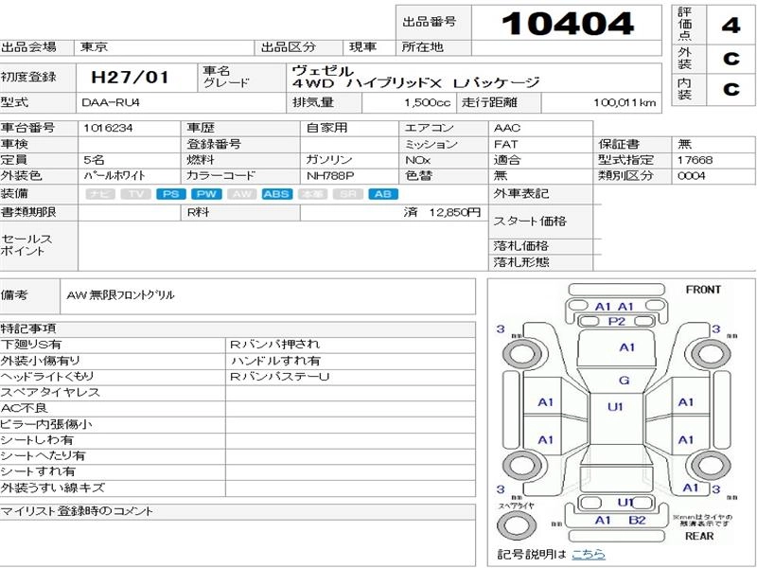Click the greyed 本革 equipment badge
Viewport: 757px width, 568px height.
313,194
